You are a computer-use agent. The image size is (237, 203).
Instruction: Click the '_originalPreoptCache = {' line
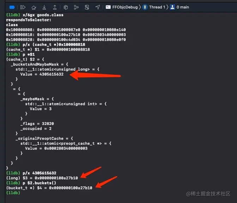pyautogui.click(x=44, y=138)
